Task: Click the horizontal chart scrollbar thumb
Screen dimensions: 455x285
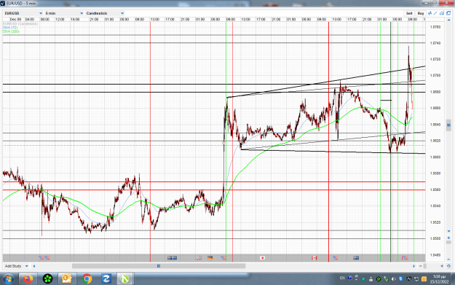Action: [159, 266]
